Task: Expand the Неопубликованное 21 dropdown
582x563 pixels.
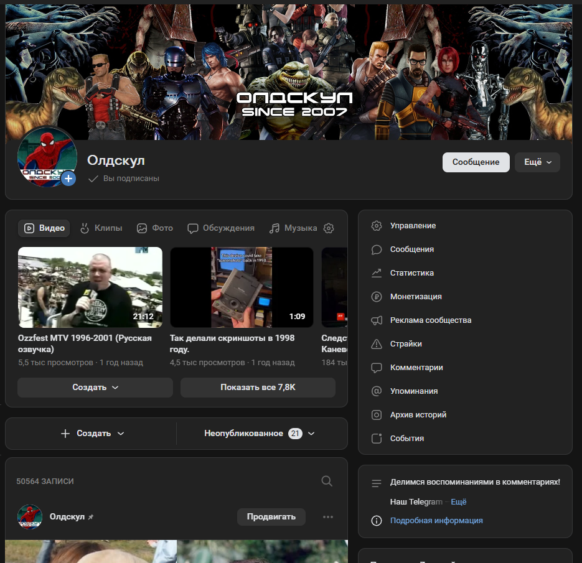Action: pyautogui.click(x=259, y=434)
